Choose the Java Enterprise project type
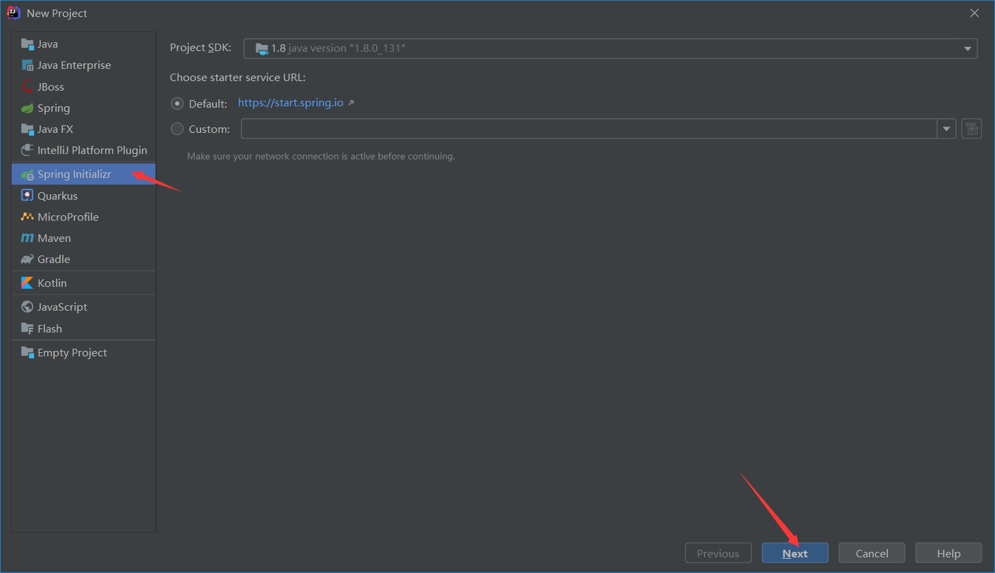Viewport: 995px width, 573px height. pyautogui.click(x=84, y=65)
